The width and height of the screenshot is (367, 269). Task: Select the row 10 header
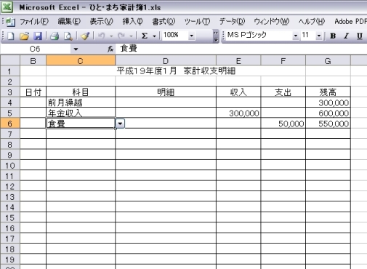tap(10, 166)
